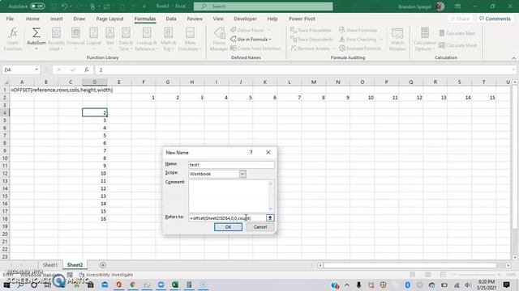Open Excel from the Windows taskbar
Screen dimensions: 519x291
(x=175, y=285)
